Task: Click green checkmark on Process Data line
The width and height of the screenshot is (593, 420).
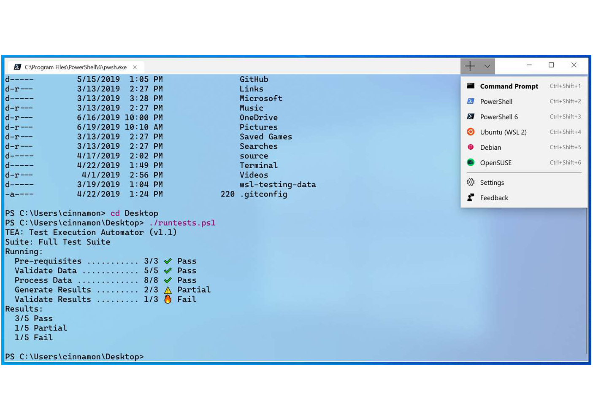Action: [x=168, y=280]
